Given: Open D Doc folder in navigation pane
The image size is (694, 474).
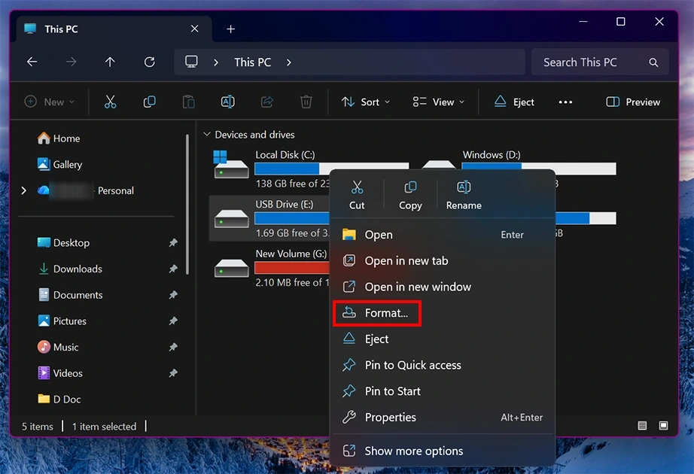Looking at the screenshot, I should coord(59,400).
